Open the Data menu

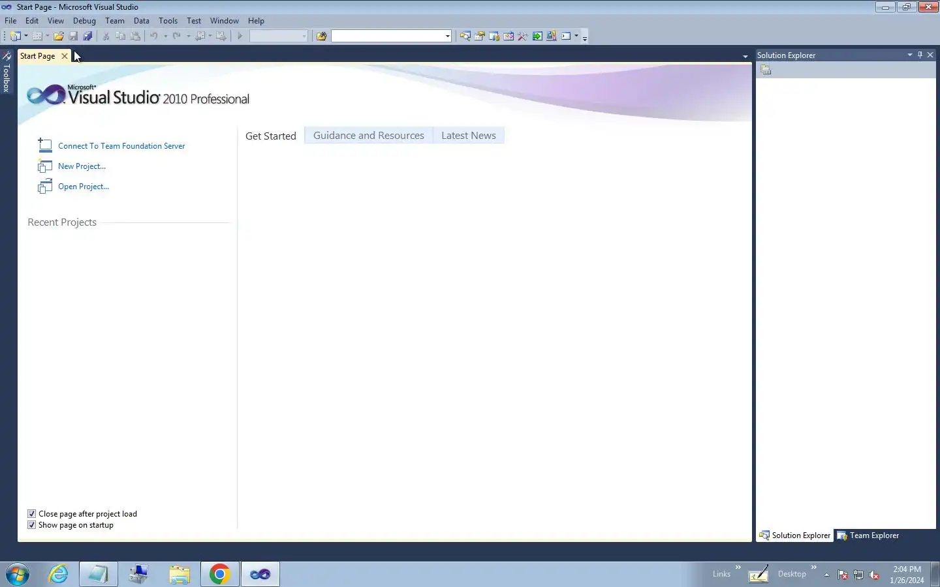tap(142, 21)
